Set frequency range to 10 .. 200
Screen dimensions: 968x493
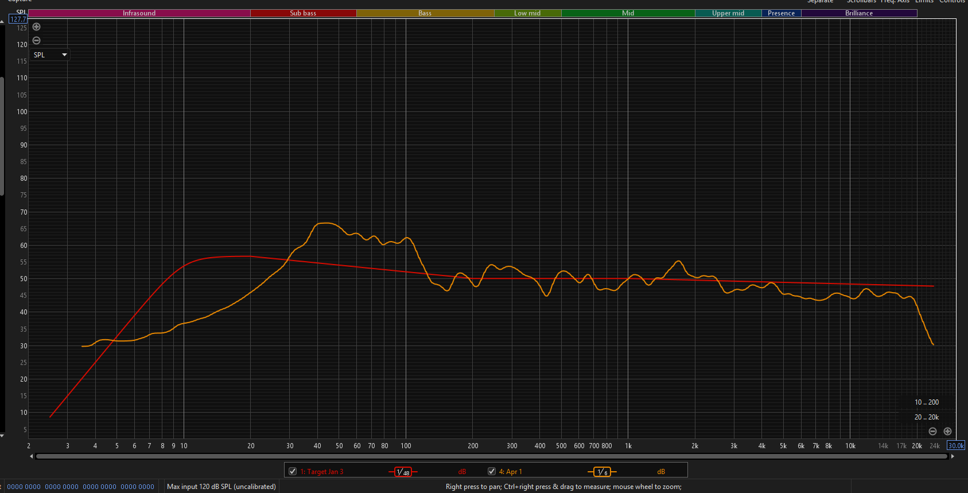[x=926, y=402]
